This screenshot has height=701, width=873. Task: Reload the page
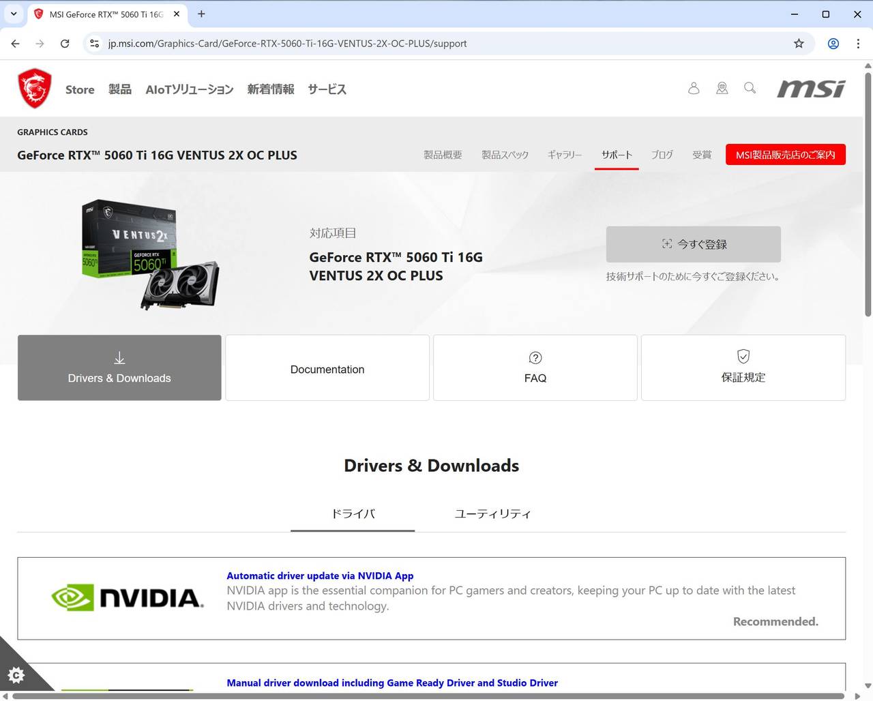point(65,44)
